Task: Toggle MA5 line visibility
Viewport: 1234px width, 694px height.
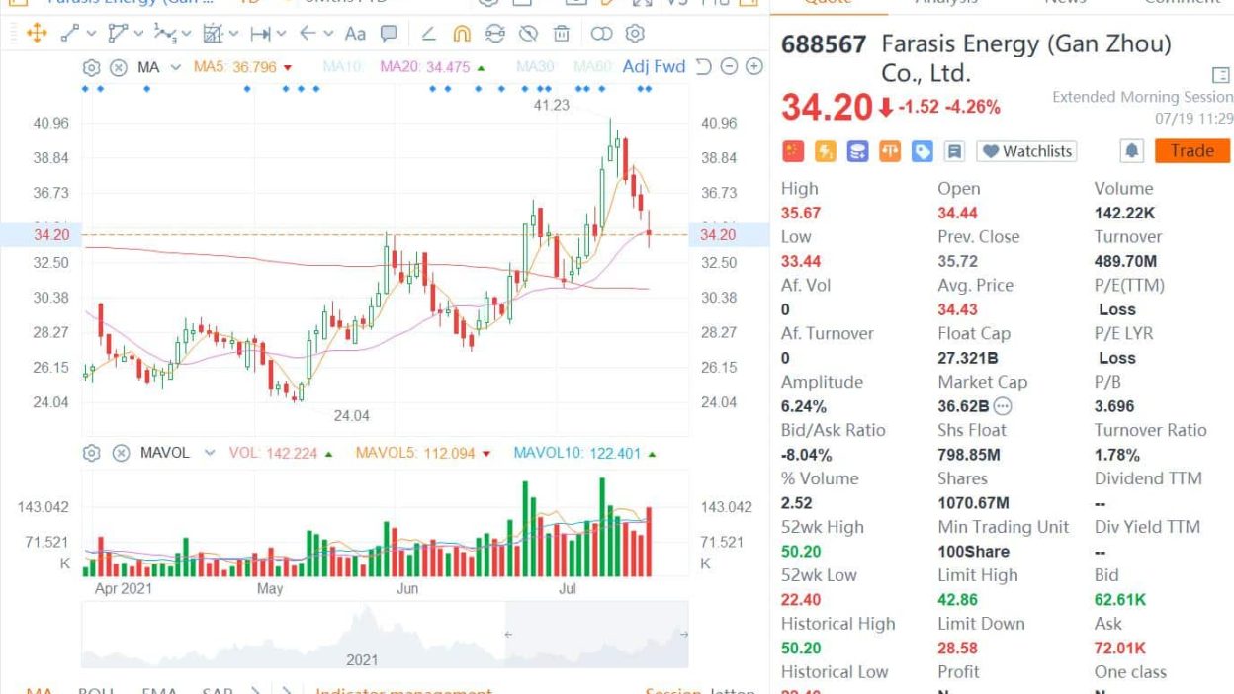Action: (x=242, y=67)
